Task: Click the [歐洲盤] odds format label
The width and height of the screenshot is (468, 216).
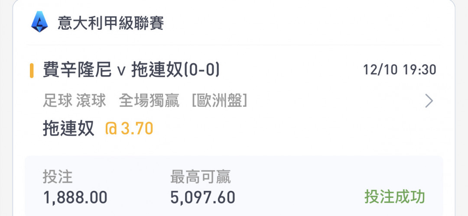Action: pos(219,101)
